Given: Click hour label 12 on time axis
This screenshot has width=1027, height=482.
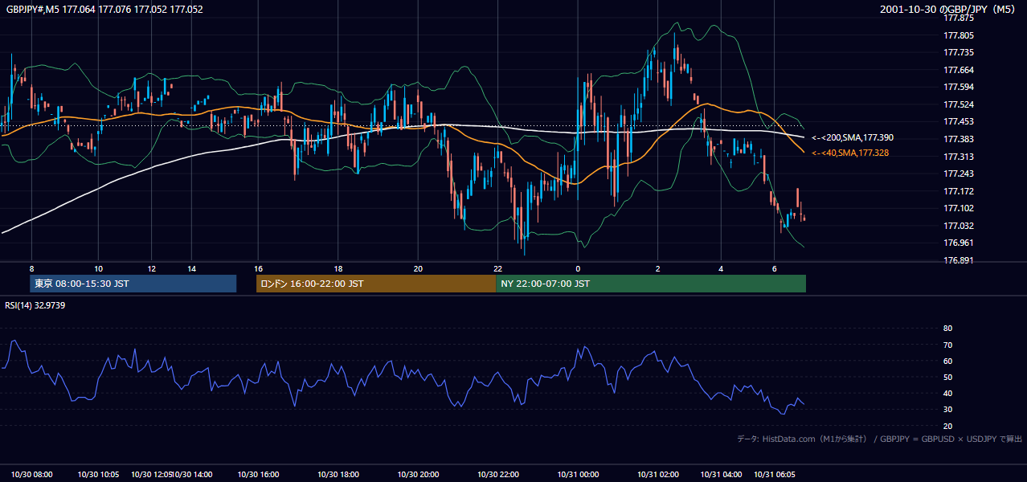Looking at the screenshot, I should [151, 269].
